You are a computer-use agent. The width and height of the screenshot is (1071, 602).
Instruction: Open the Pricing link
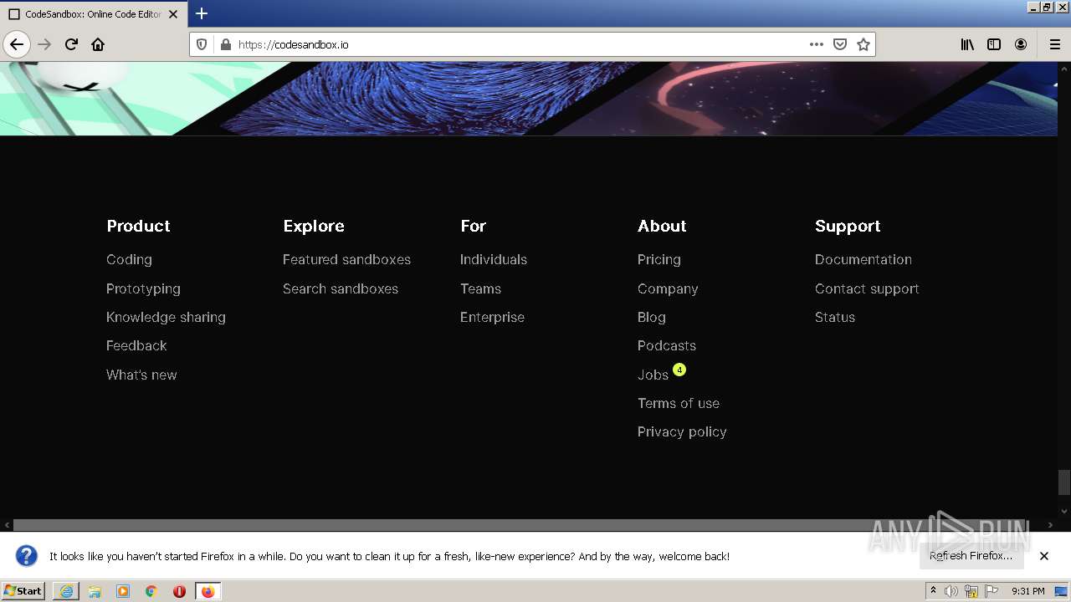tap(659, 259)
